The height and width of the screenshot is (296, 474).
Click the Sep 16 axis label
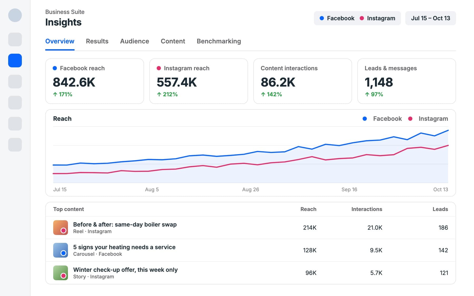pyautogui.click(x=349, y=189)
